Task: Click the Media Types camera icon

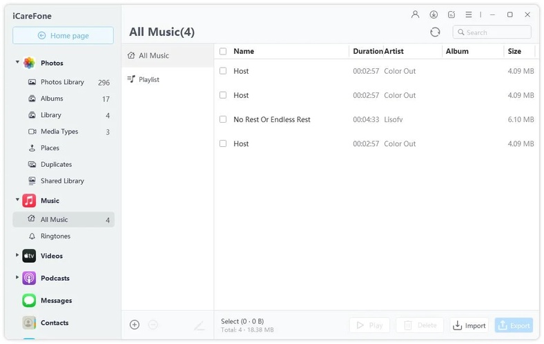Action: (x=32, y=132)
